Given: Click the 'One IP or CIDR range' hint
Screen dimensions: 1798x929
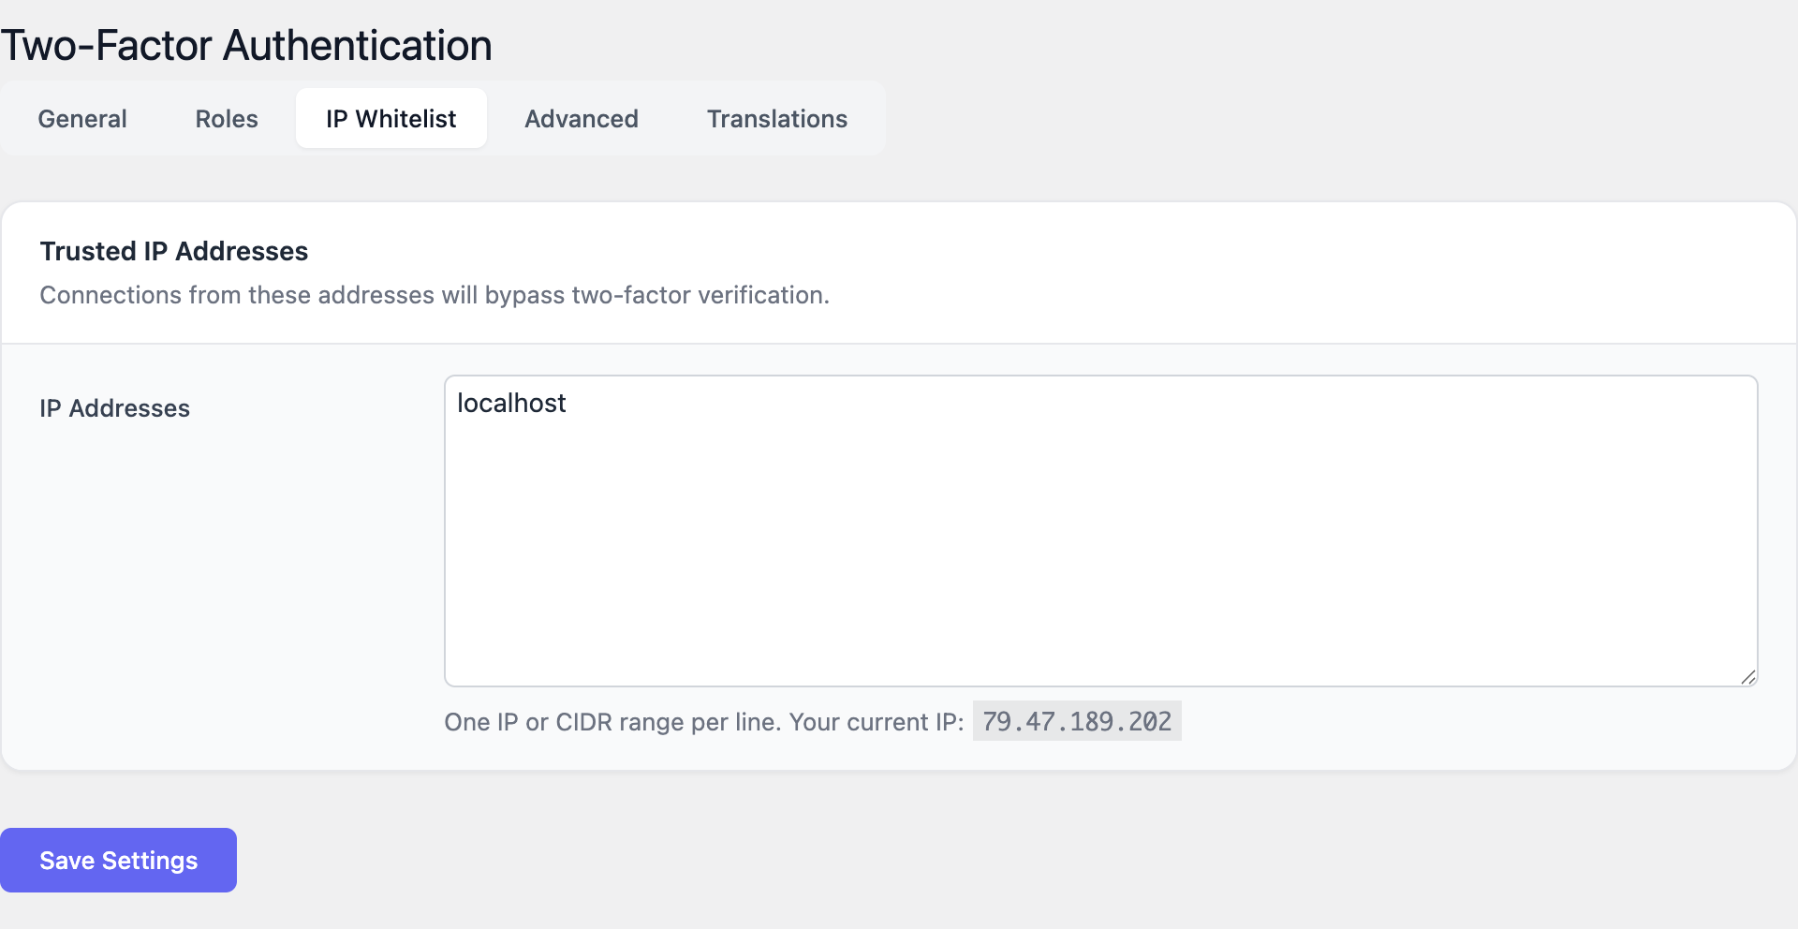Looking at the screenshot, I should [x=612, y=722].
